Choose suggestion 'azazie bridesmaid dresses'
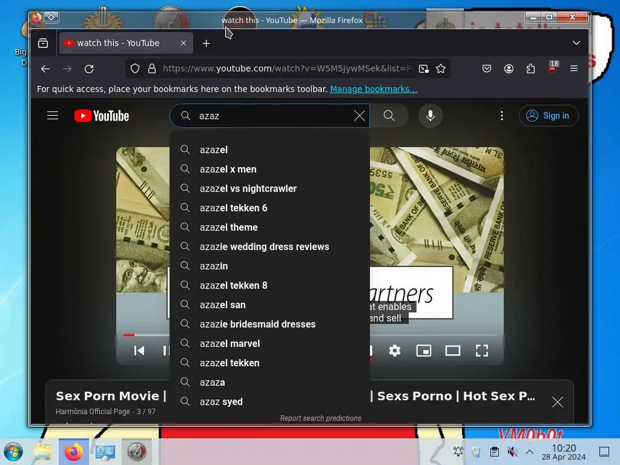 pos(269,325)
